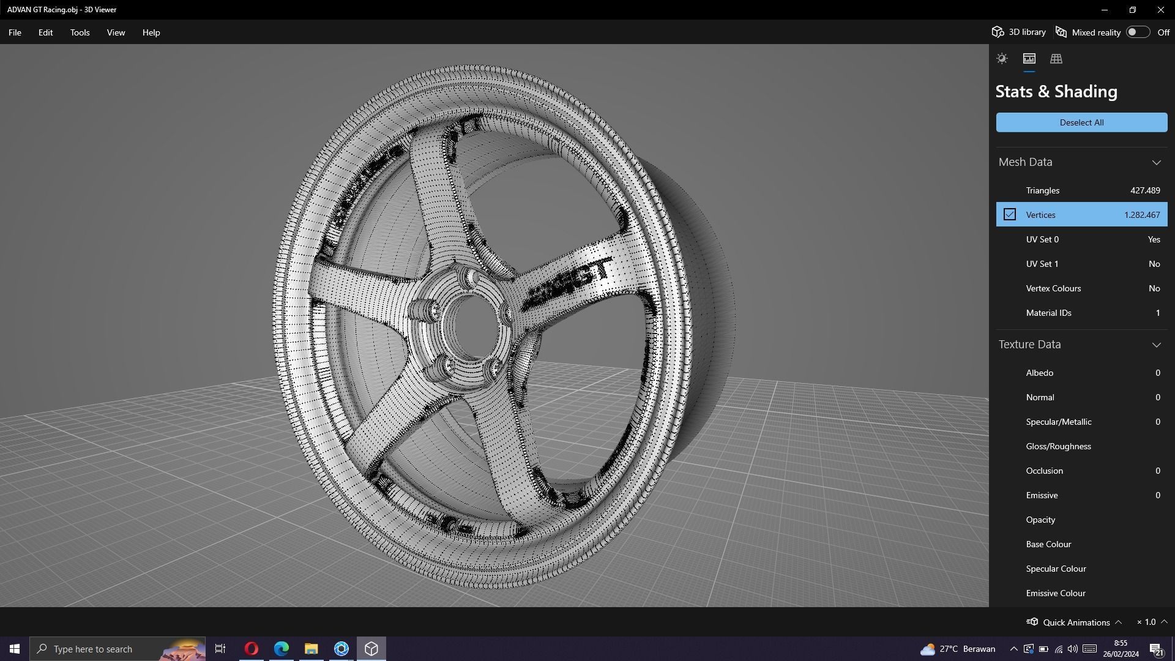
Task: Click the Quick Animations icon
Action: pos(1032,622)
